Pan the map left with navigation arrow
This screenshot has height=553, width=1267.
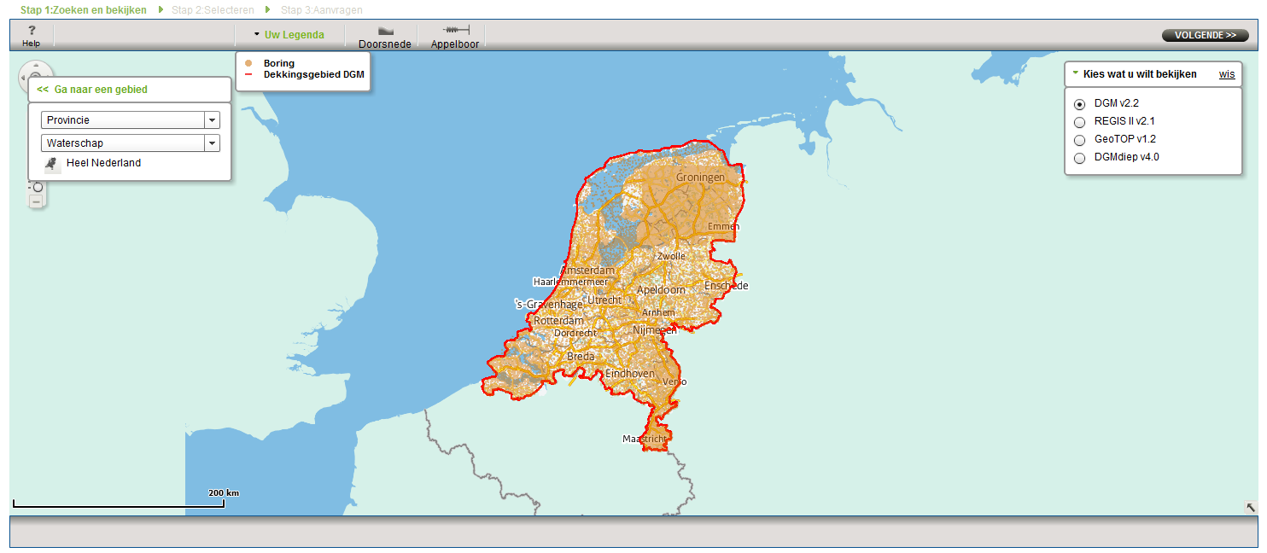point(25,78)
